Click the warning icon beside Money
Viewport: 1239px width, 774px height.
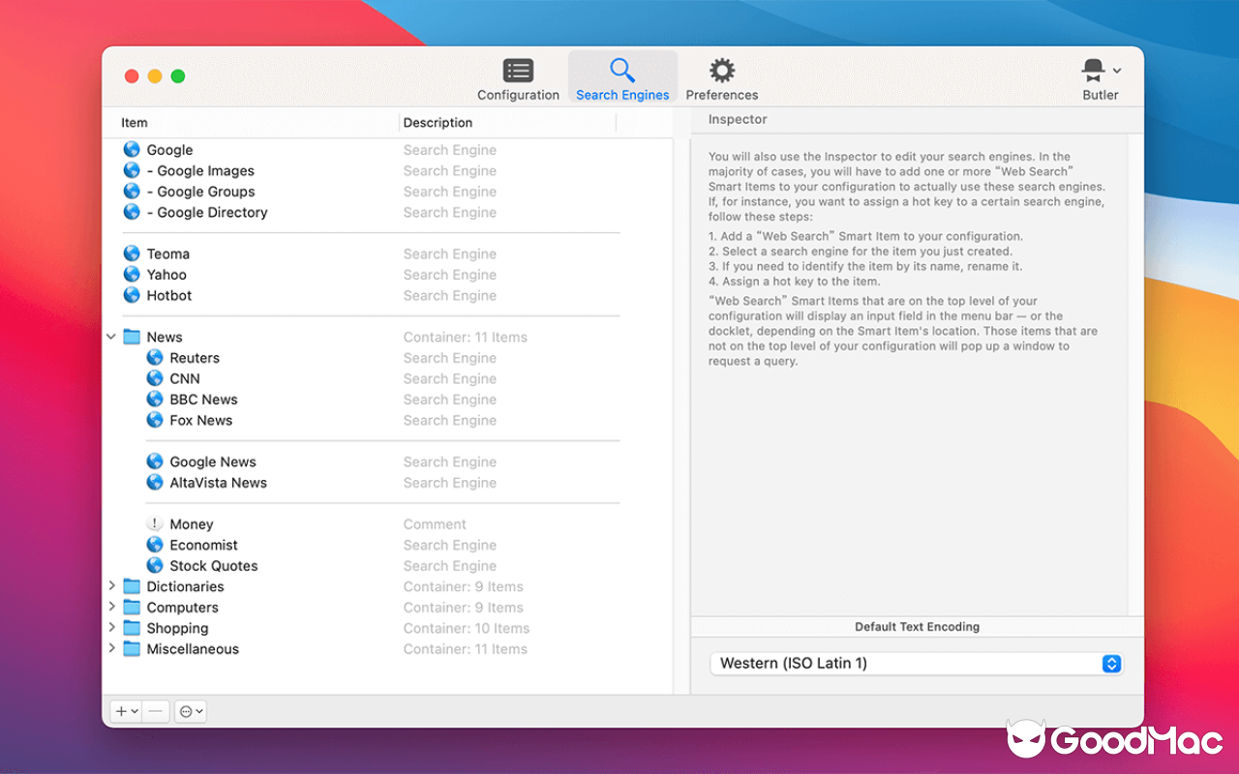point(154,523)
